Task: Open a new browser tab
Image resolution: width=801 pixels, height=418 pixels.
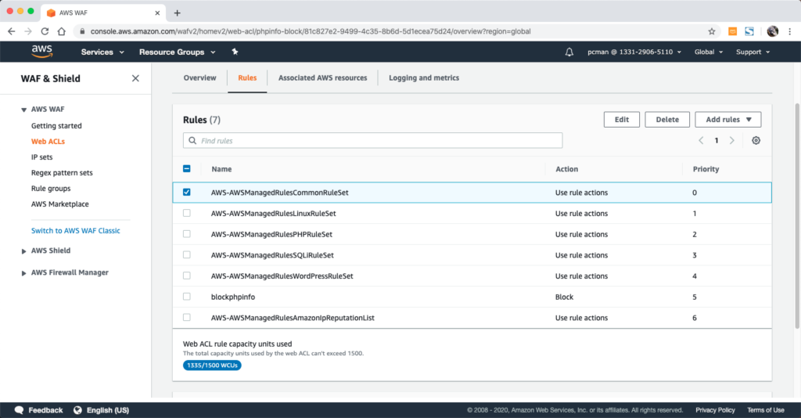Action: 178,13
